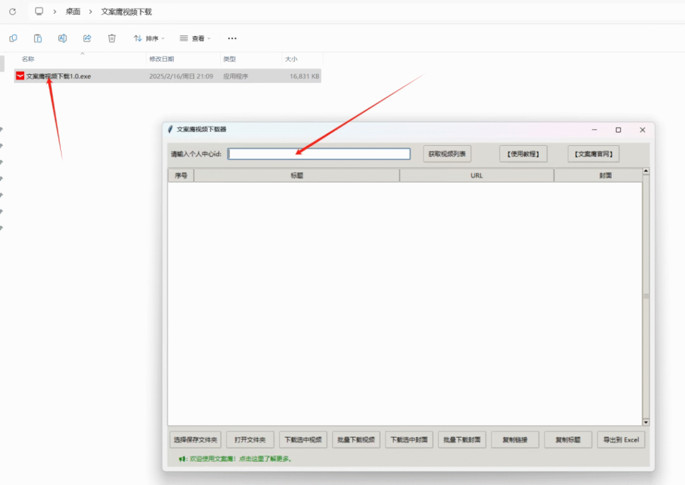This screenshot has height=485, width=685.
Task: Click the rename icon in Explorer toolbar
Action: click(62, 38)
